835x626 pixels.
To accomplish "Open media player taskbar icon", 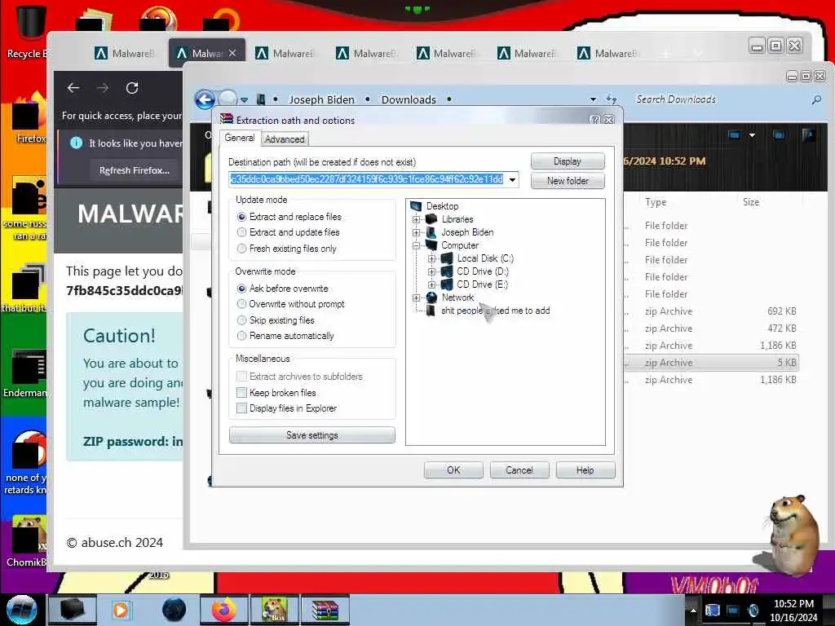I will point(121,610).
